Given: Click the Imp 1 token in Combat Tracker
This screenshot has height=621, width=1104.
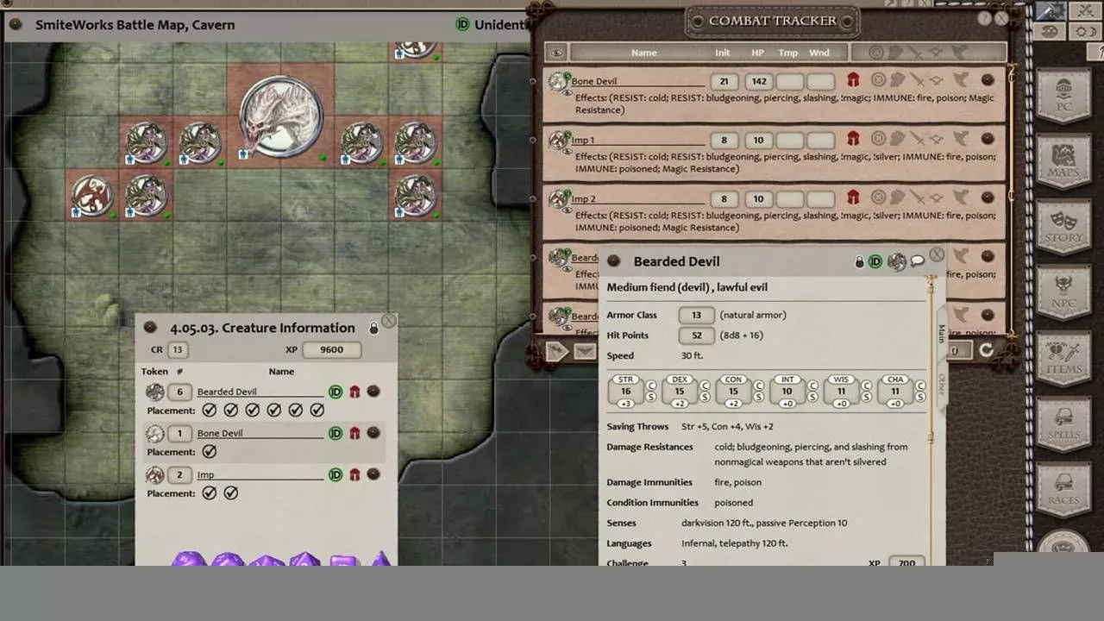Looking at the screenshot, I should [x=557, y=141].
